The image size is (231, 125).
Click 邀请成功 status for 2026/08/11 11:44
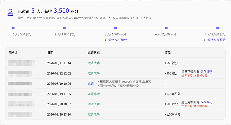(94, 63)
